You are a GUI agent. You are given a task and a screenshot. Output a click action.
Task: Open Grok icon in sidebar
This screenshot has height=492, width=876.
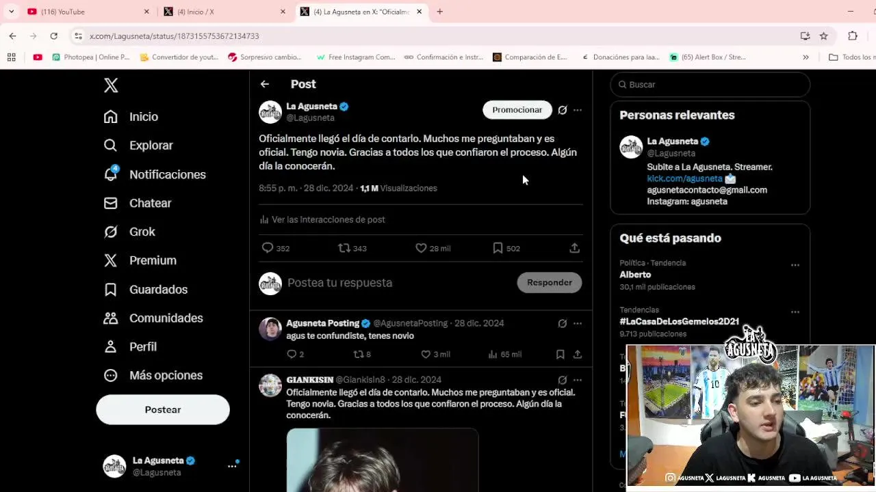click(110, 232)
